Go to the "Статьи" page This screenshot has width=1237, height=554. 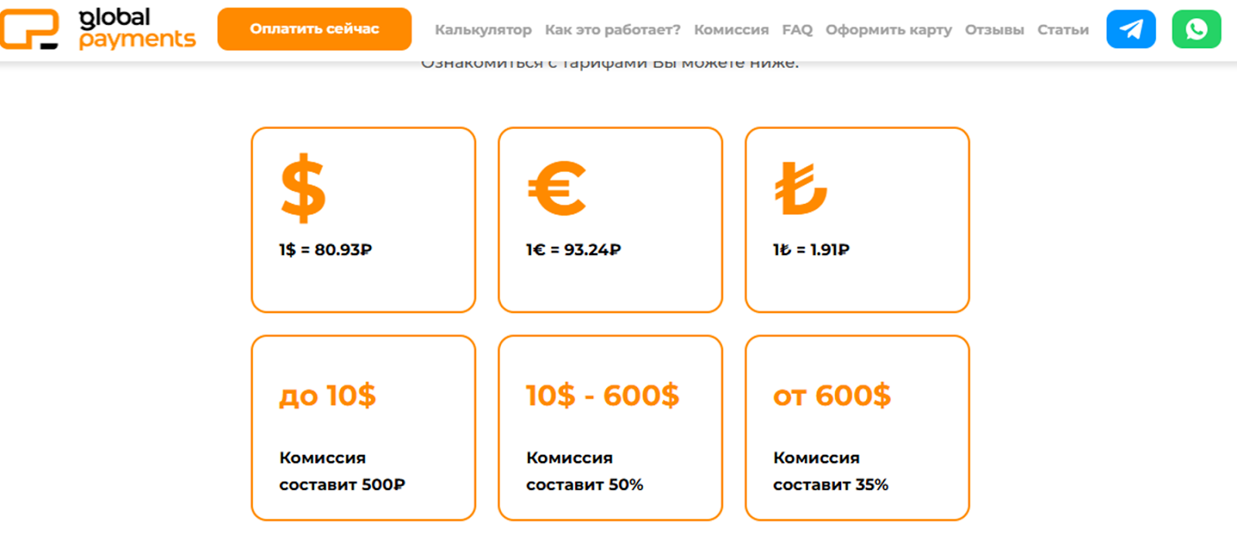click(x=1062, y=29)
